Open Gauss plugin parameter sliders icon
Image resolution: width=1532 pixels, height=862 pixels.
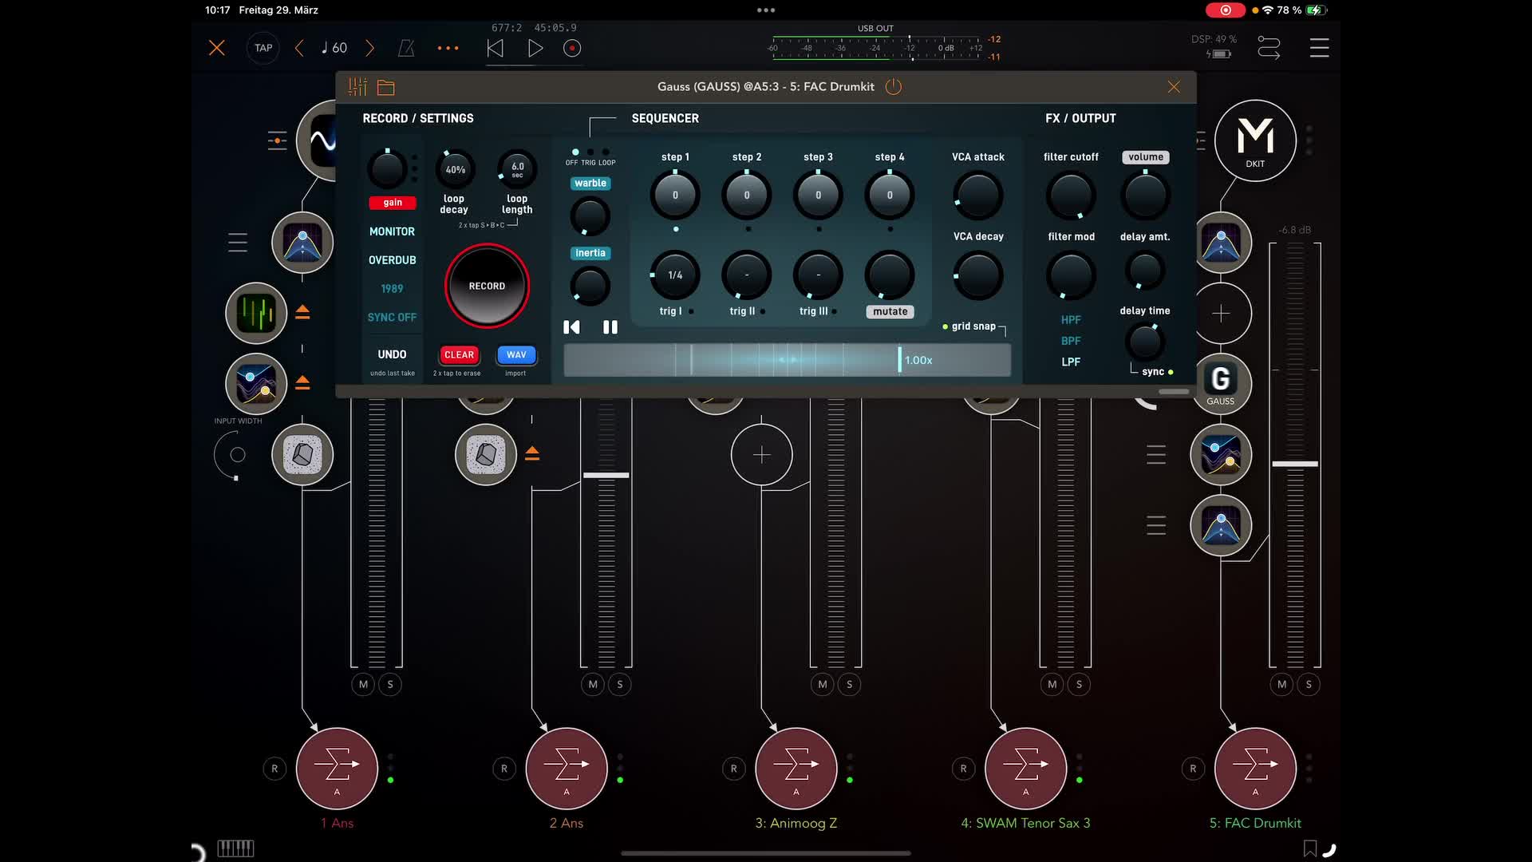coord(357,86)
